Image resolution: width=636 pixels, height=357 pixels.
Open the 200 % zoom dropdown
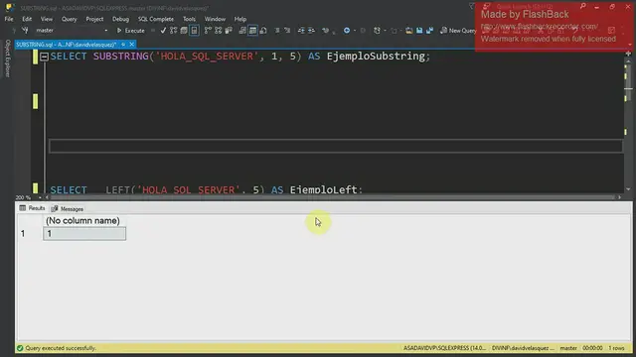pos(40,197)
